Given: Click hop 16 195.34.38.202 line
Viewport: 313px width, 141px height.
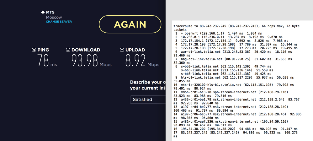Looking at the screenshot, I should pyautogui.click(x=236, y=129).
